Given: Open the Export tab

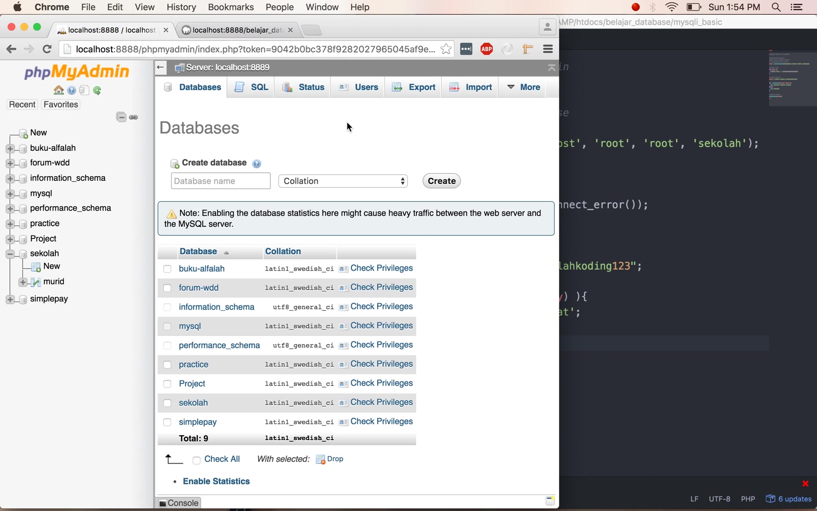Looking at the screenshot, I should (x=414, y=87).
